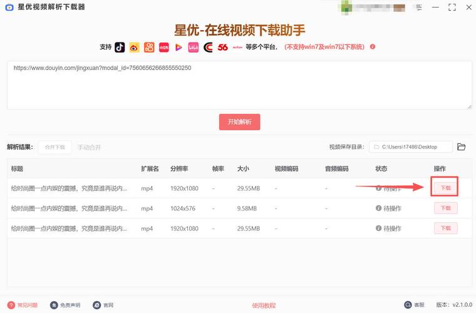The height and width of the screenshot is (313, 476).
Task: Click the 官网 website icon
Action: 97,305
